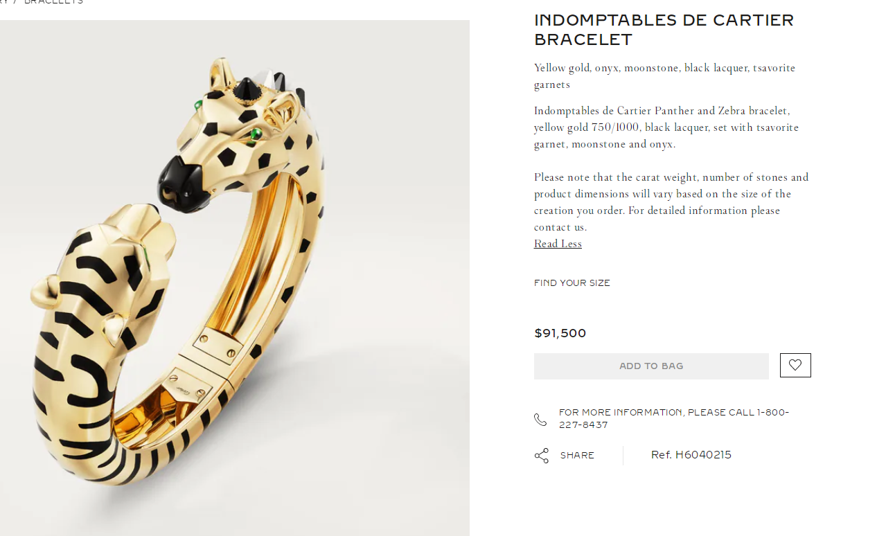Click the materials line mentioning tsavorite garnets
Viewport: 877px width, 536px height.
click(x=664, y=76)
